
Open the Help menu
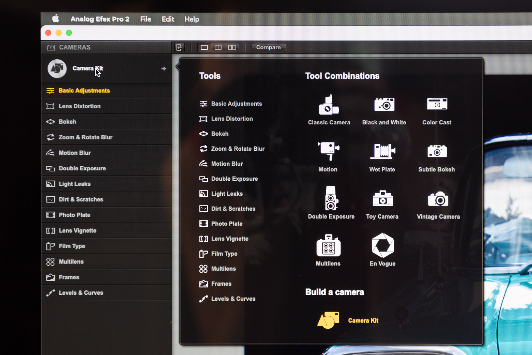click(192, 19)
